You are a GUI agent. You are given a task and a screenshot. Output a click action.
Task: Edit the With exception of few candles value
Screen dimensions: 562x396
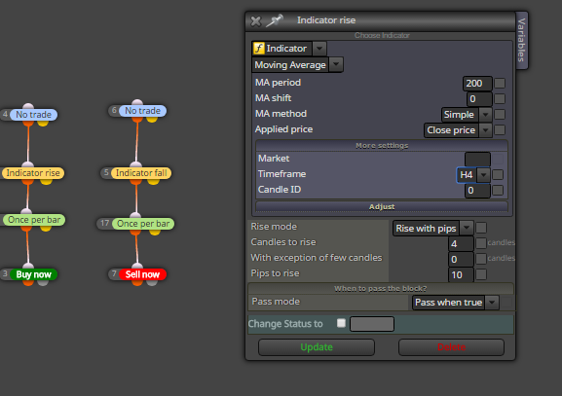pyautogui.click(x=461, y=259)
